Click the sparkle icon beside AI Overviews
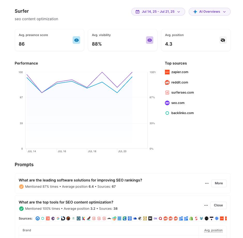 click(x=195, y=12)
